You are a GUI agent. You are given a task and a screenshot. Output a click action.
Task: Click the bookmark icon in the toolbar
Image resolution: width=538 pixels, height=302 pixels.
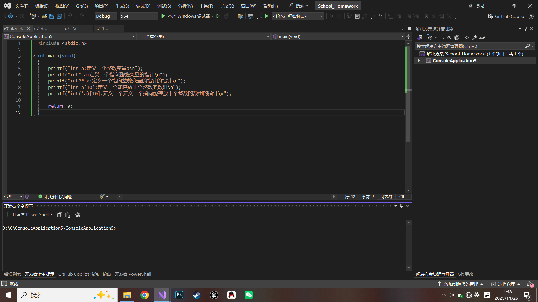coord(426,16)
